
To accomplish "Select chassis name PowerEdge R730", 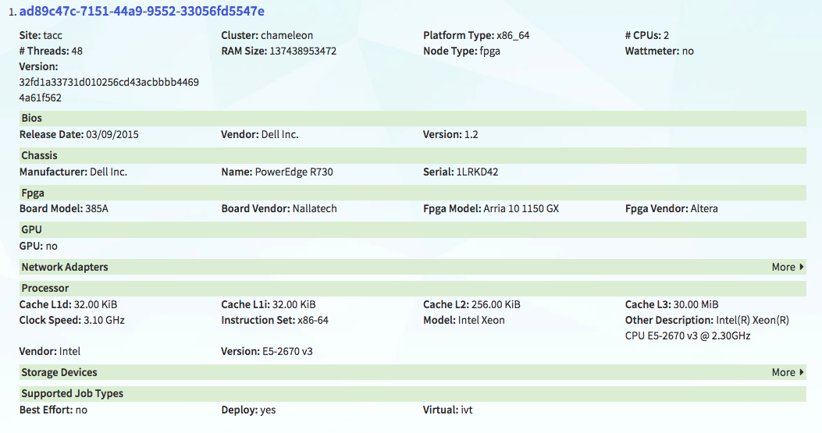I will [x=294, y=172].
